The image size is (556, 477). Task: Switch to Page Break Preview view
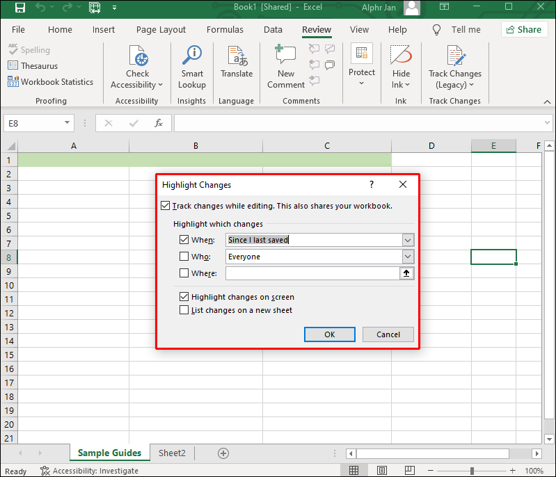click(x=410, y=471)
